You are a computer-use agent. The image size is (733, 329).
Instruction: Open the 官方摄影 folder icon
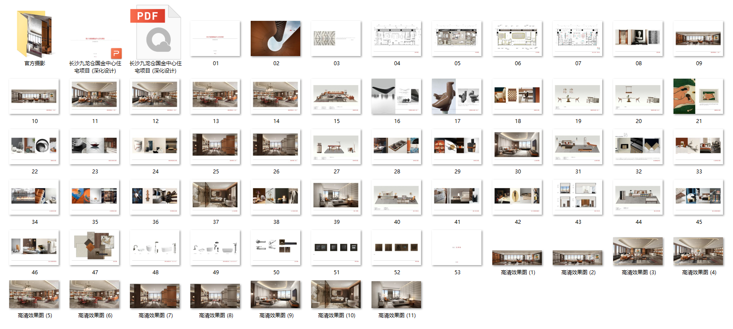pos(34,35)
